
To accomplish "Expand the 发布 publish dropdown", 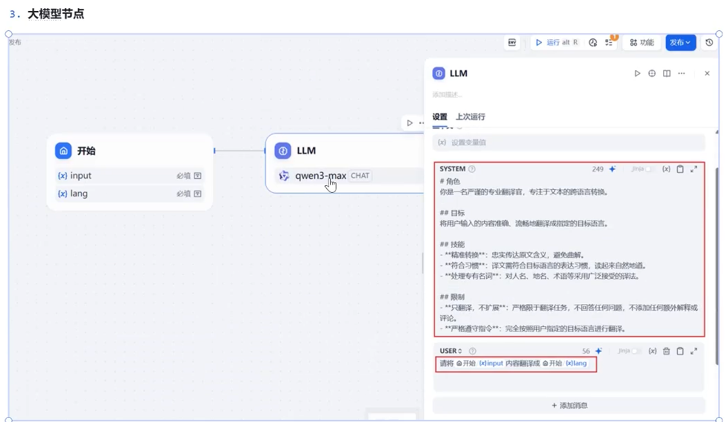I will [x=680, y=43].
